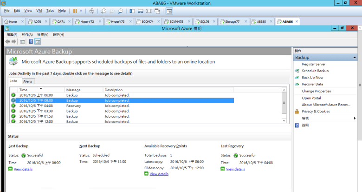Click the MMC back arrow icon
362x192 pixels.
7,41
